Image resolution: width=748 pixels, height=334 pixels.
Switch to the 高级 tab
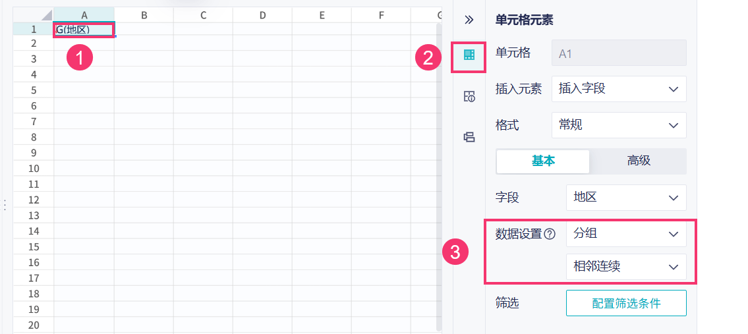coord(639,161)
